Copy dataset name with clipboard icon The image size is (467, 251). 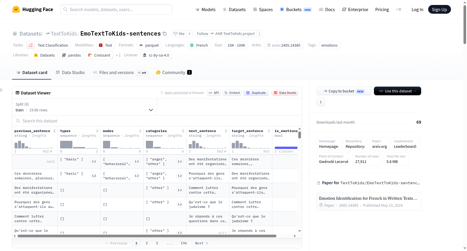pyautogui.click(x=165, y=34)
